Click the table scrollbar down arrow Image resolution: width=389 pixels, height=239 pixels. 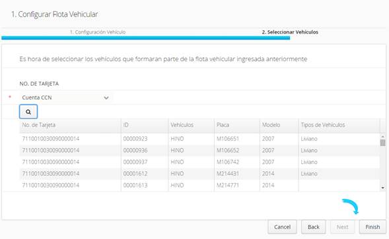(x=383, y=188)
